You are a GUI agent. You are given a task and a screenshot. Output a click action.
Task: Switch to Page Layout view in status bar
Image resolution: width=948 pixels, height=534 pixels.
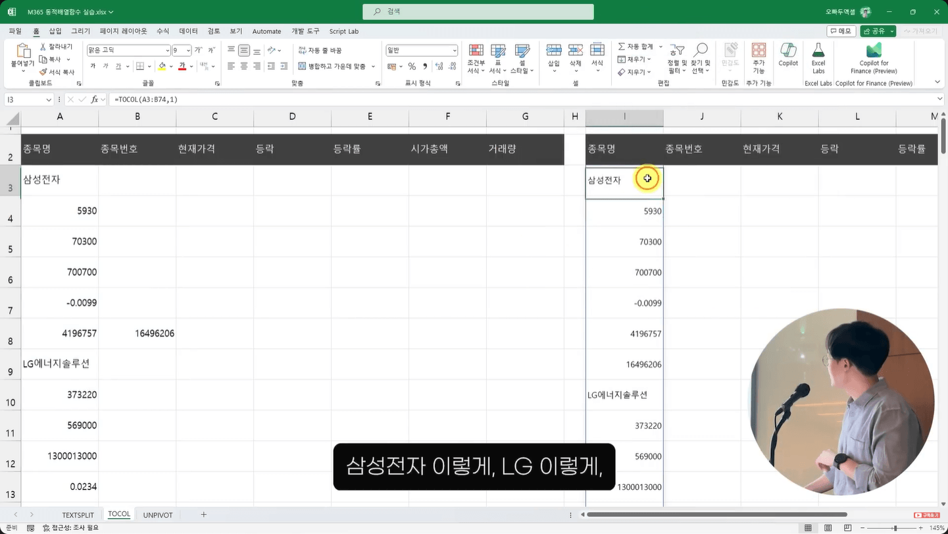click(x=828, y=528)
